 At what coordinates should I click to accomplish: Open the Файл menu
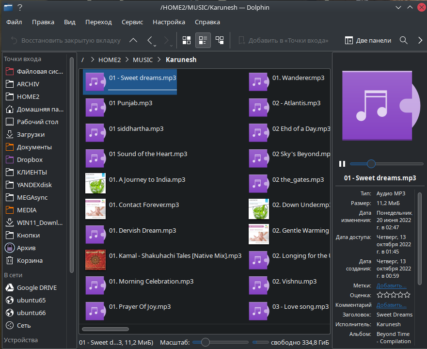point(14,22)
